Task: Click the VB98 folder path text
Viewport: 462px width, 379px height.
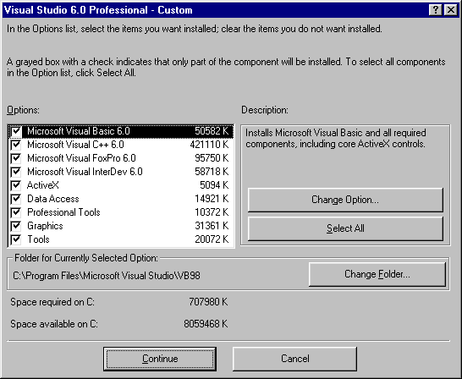Action: point(107,276)
